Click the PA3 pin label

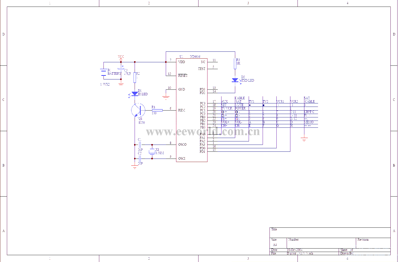coord(202,145)
